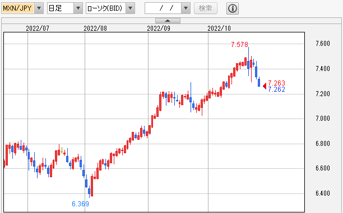The image size is (343, 213).
Task: Click the empty date input field
Action: pyautogui.click(x=163, y=8)
